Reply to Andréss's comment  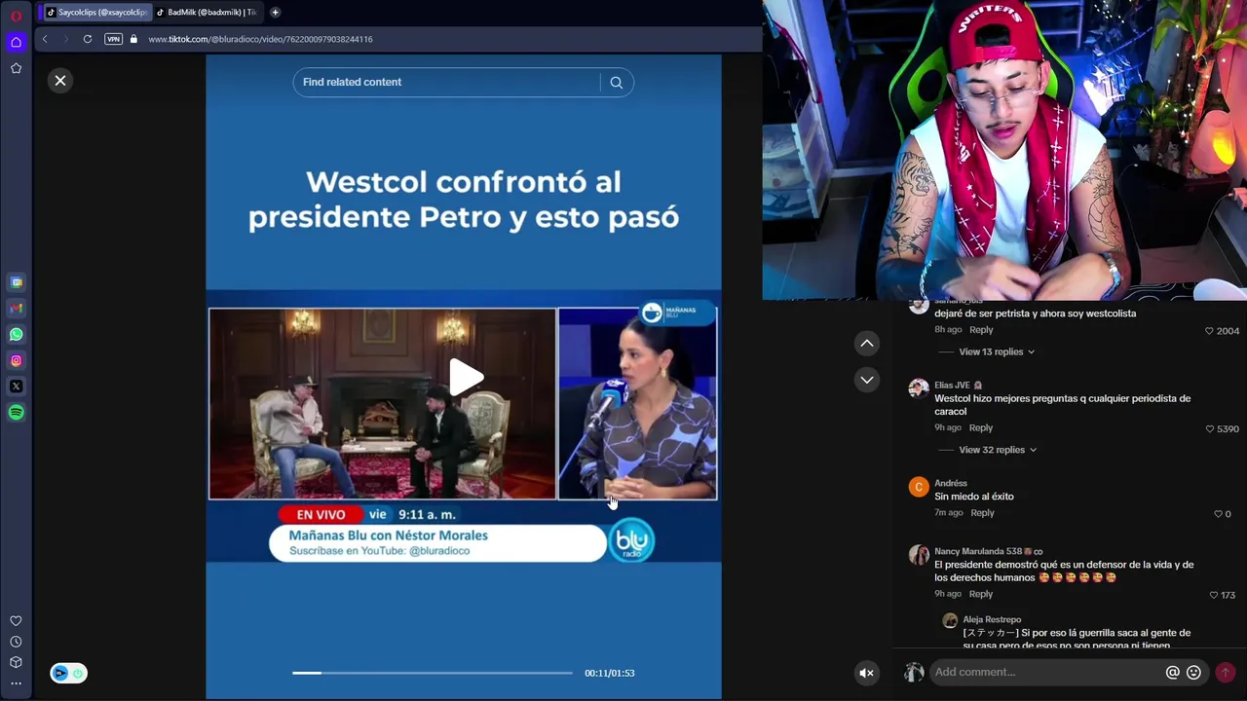tap(982, 513)
